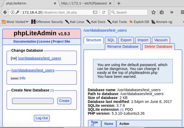
Task: Open the Documentation link
Action: tap(25, 42)
